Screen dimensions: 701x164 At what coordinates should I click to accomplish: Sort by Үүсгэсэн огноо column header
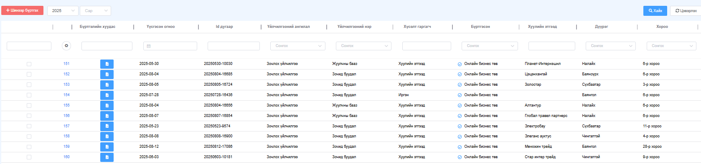point(161,27)
